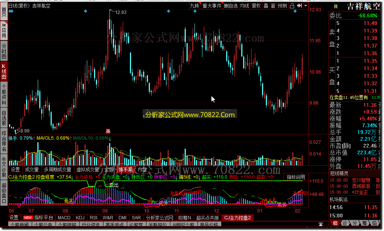Select the 分 tab in quote panel
384x231 pixels.
[355, 223]
